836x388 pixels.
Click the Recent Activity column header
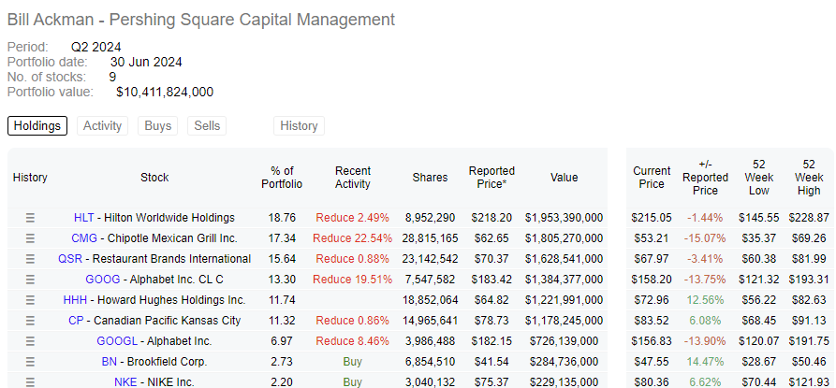tap(352, 178)
